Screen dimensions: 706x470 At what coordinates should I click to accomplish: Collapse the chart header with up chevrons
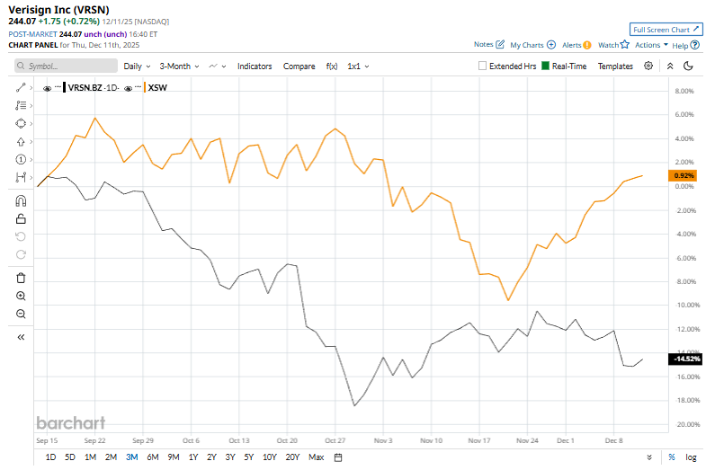[670, 67]
